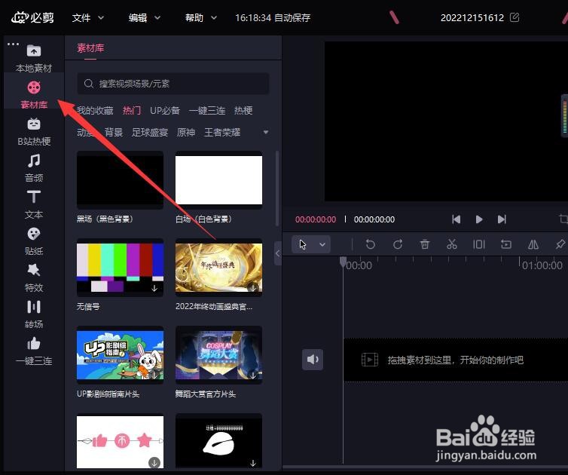568x475 pixels.
Task: Click the 必剪 app logo
Action: coord(32,17)
